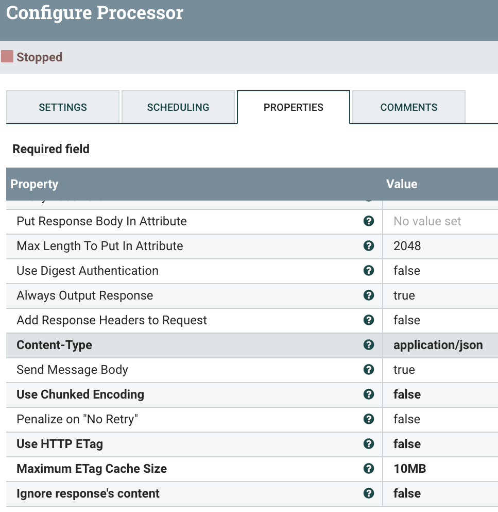
Task: Click Maximum ETag Cache Size help icon
Action: click(368, 469)
